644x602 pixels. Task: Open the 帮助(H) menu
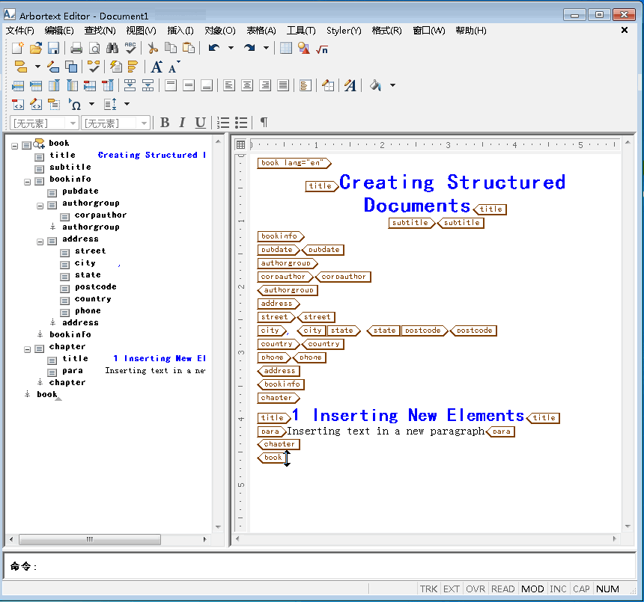(471, 31)
